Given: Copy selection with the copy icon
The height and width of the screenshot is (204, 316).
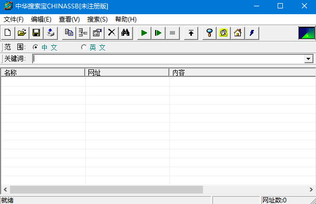Looking at the screenshot, I should (69, 33).
